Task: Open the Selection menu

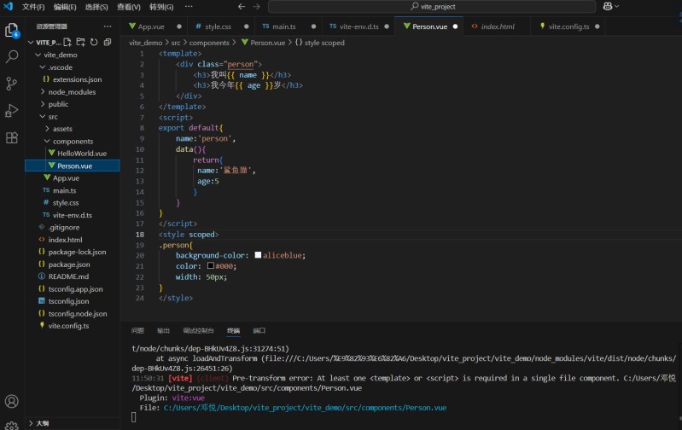Action: pyautogui.click(x=96, y=7)
